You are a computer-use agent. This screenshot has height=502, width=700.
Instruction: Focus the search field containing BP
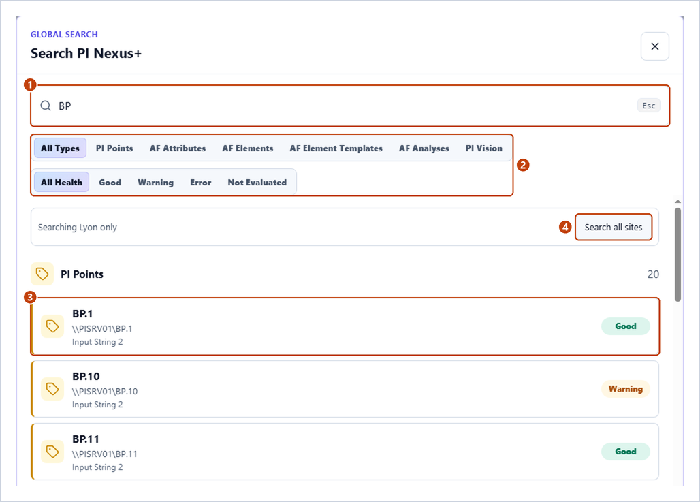click(x=350, y=106)
